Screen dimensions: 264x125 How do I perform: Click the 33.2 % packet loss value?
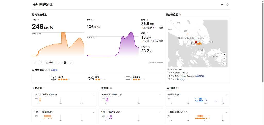[x=146, y=51]
